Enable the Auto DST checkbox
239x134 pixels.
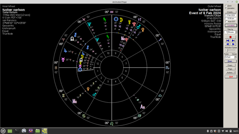[230, 22]
